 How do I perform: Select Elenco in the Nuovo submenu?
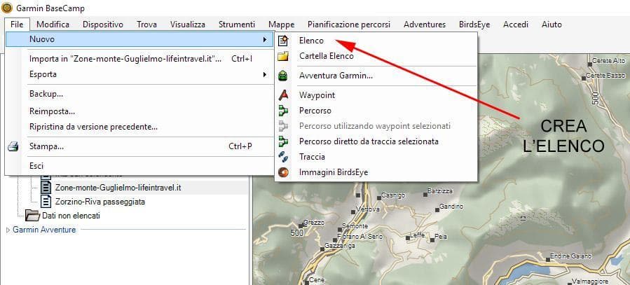pos(376,41)
